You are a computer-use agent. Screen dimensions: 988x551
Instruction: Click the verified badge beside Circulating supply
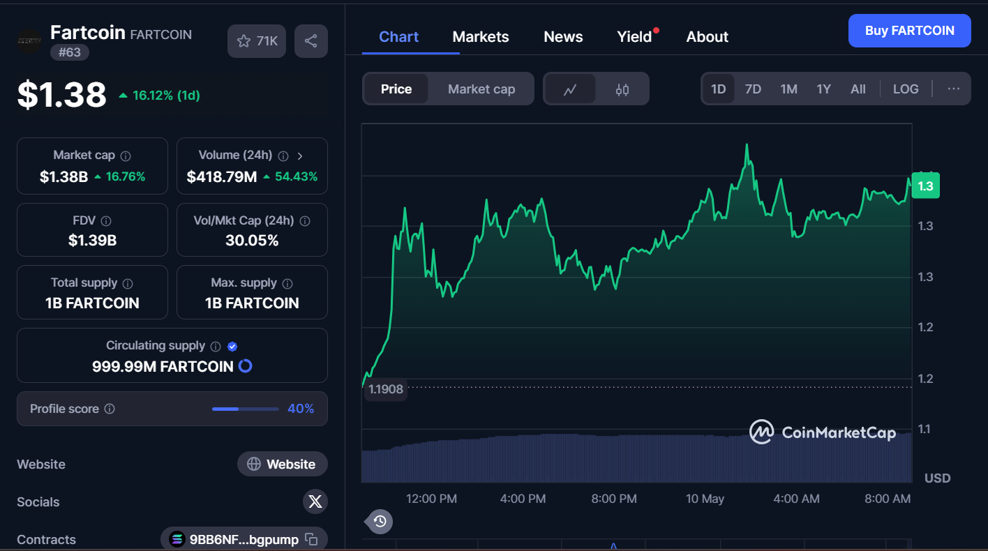point(233,347)
